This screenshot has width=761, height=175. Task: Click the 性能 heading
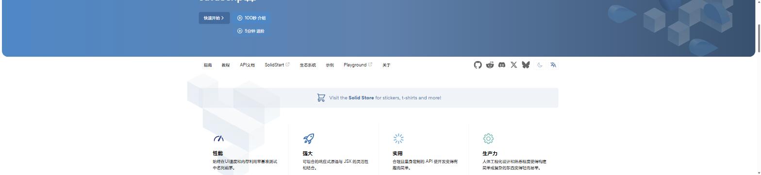pyautogui.click(x=218, y=153)
